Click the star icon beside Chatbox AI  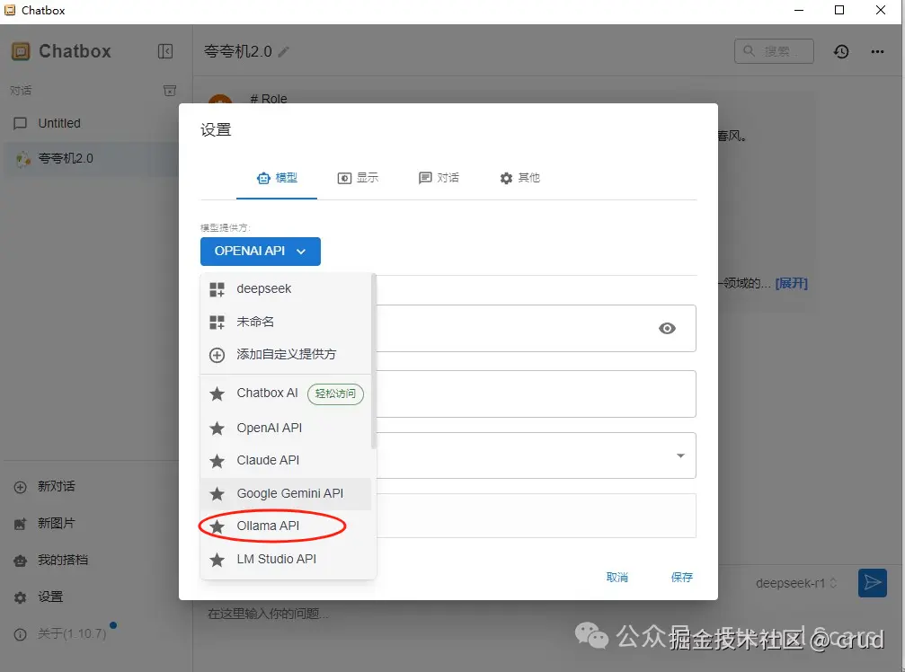click(x=217, y=394)
